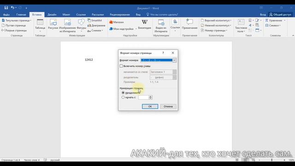The height and width of the screenshot is (166, 295).
Task: Open Мои надстройки add-ins
Action: click(123, 29)
